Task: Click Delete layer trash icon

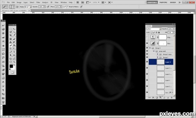Action: click(x=171, y=98)
